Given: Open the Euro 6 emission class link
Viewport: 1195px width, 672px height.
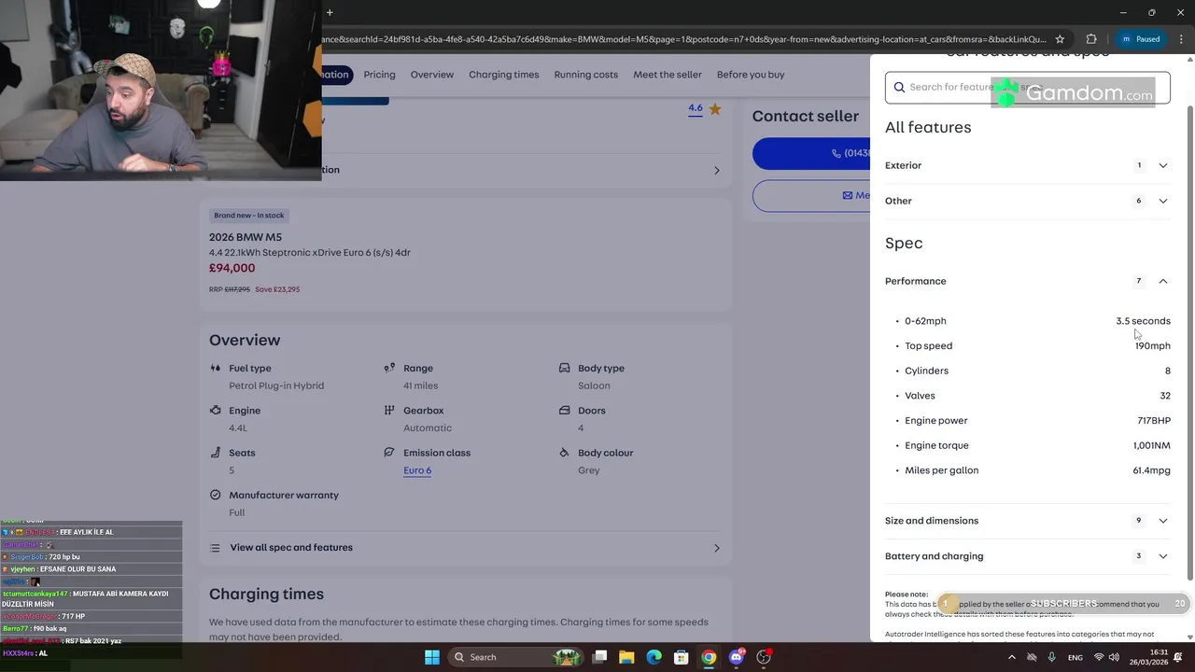Looking at the screenshot, I should tap(417, 470).
